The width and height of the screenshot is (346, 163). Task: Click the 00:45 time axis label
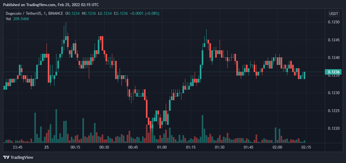(x=133, y=147)
